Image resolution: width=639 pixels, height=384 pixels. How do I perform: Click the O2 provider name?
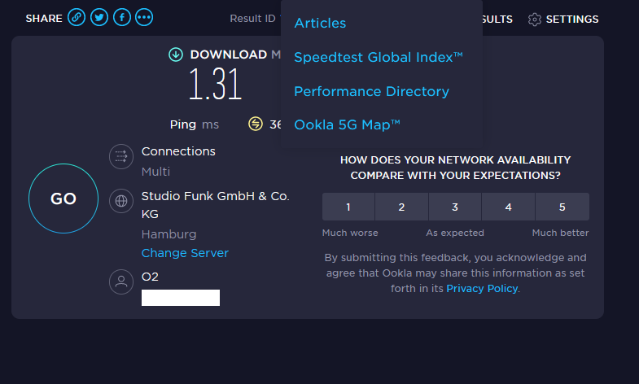point(150,277)
